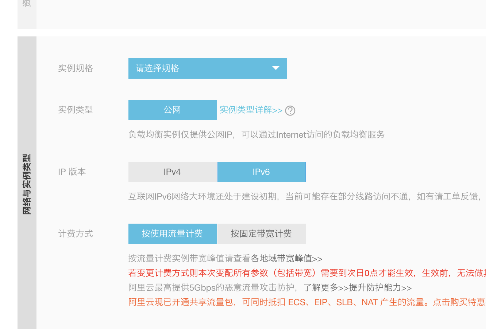Click the 实例类型 field label
Image resolution: width=486 pixels, height=330 pixels.
coord(76,110)
